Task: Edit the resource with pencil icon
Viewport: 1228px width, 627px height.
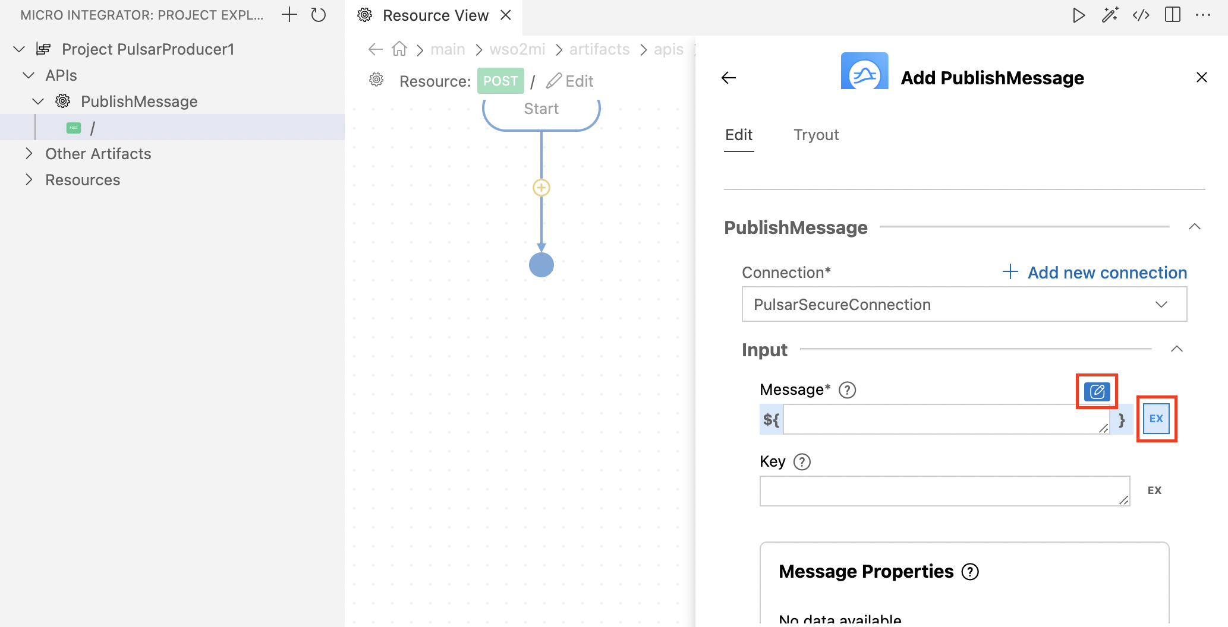Action: coord(569,81)
